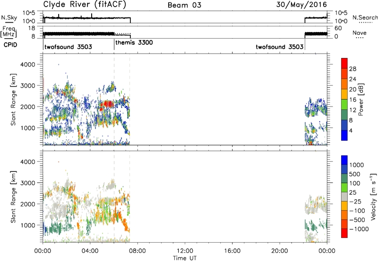This screenshot has width=378, height=261.
Task: Click the '2000' tick on the velocity panel
Action: 27,204
